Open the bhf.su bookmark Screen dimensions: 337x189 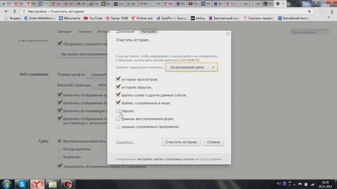tap(198, 18)
